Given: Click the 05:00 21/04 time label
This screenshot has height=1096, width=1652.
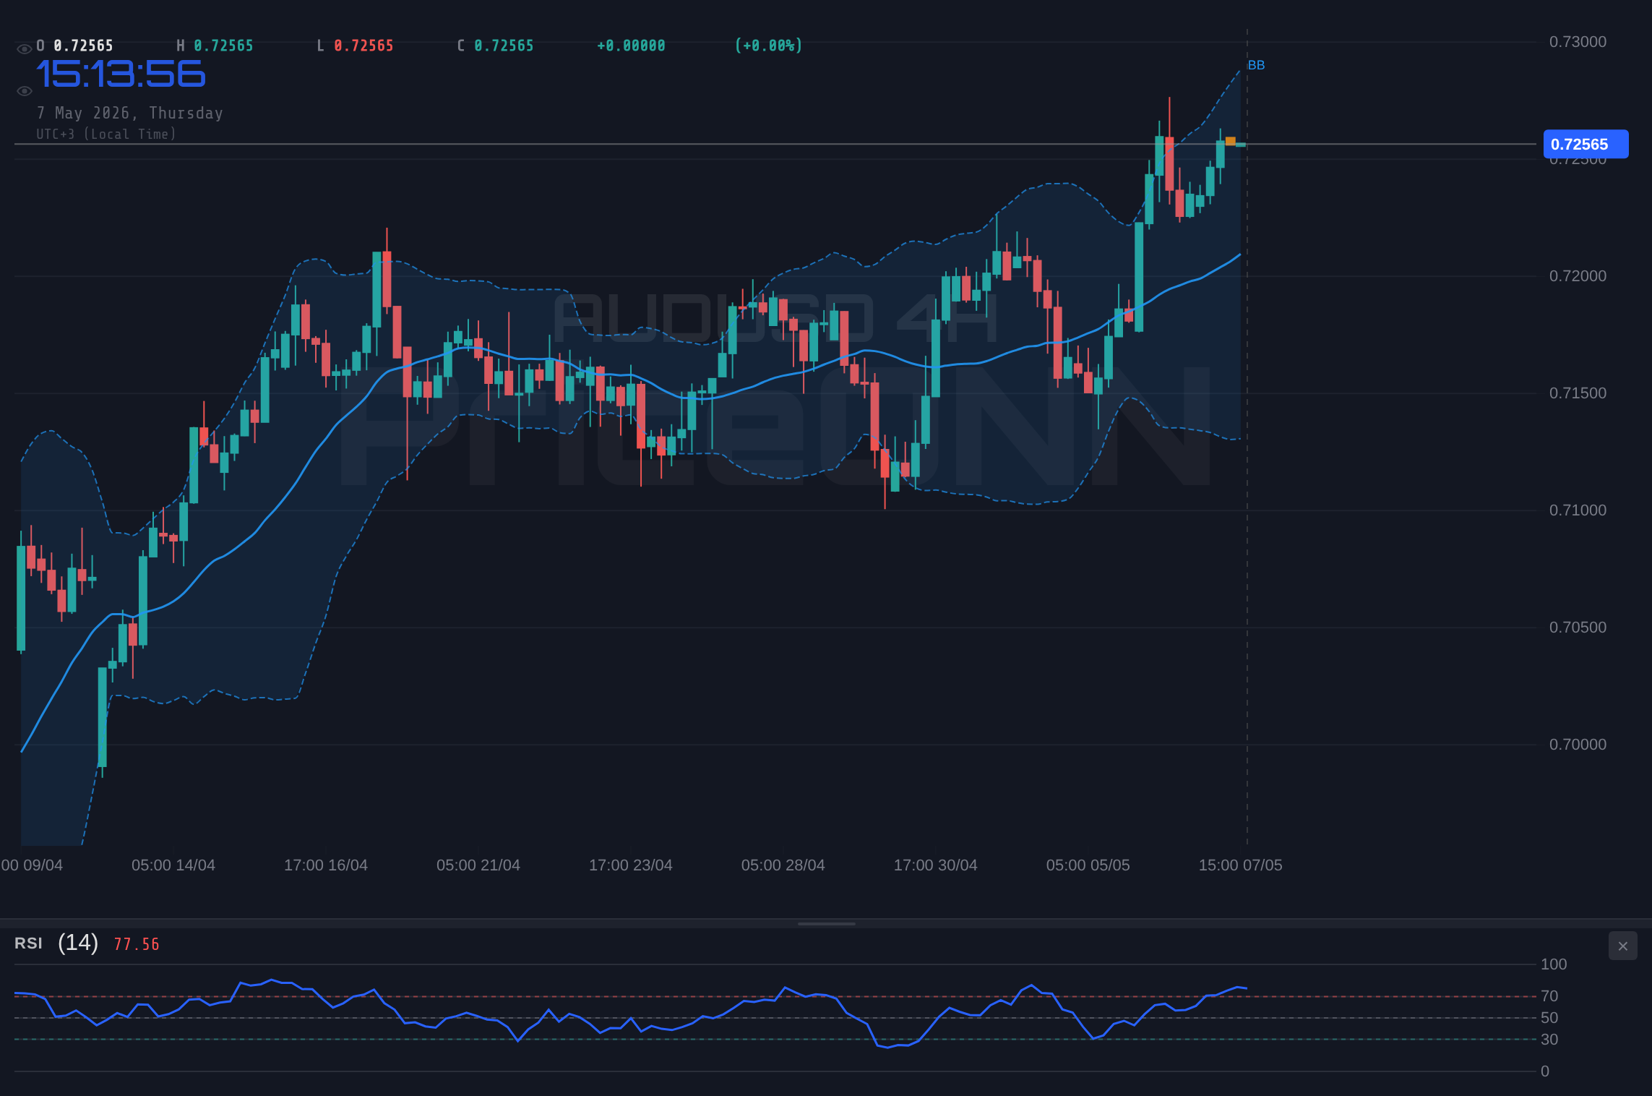Looking at the screenshot, I should coord(478,865).
